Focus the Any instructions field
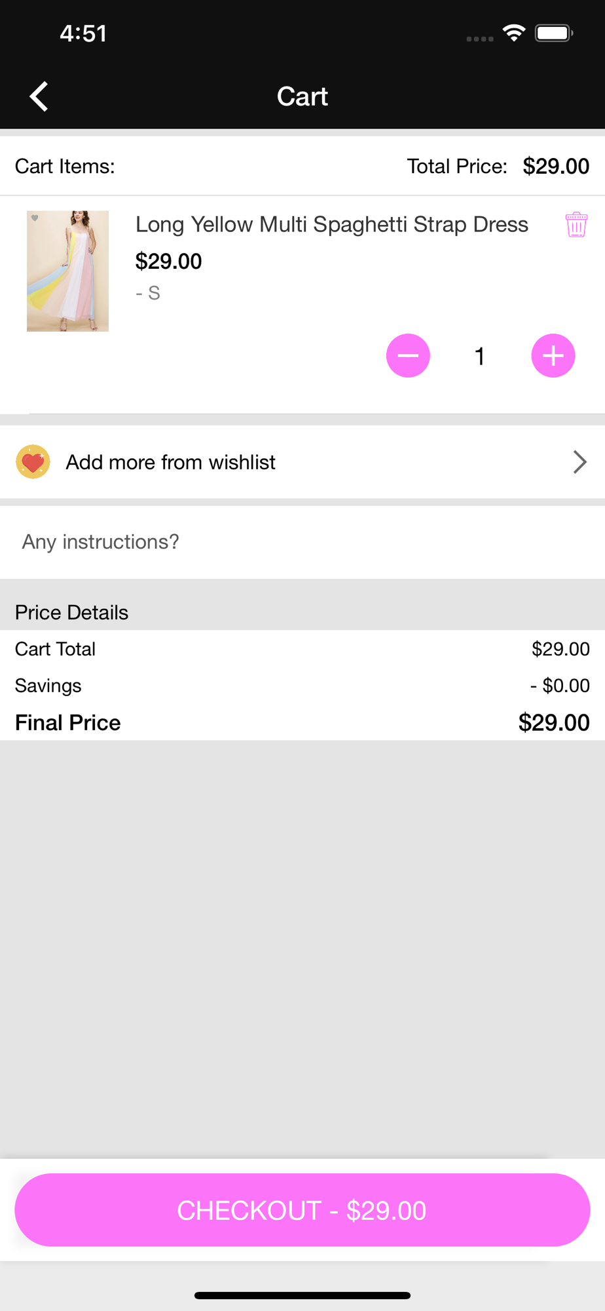 pyautogui.click(x=302, y=542)
